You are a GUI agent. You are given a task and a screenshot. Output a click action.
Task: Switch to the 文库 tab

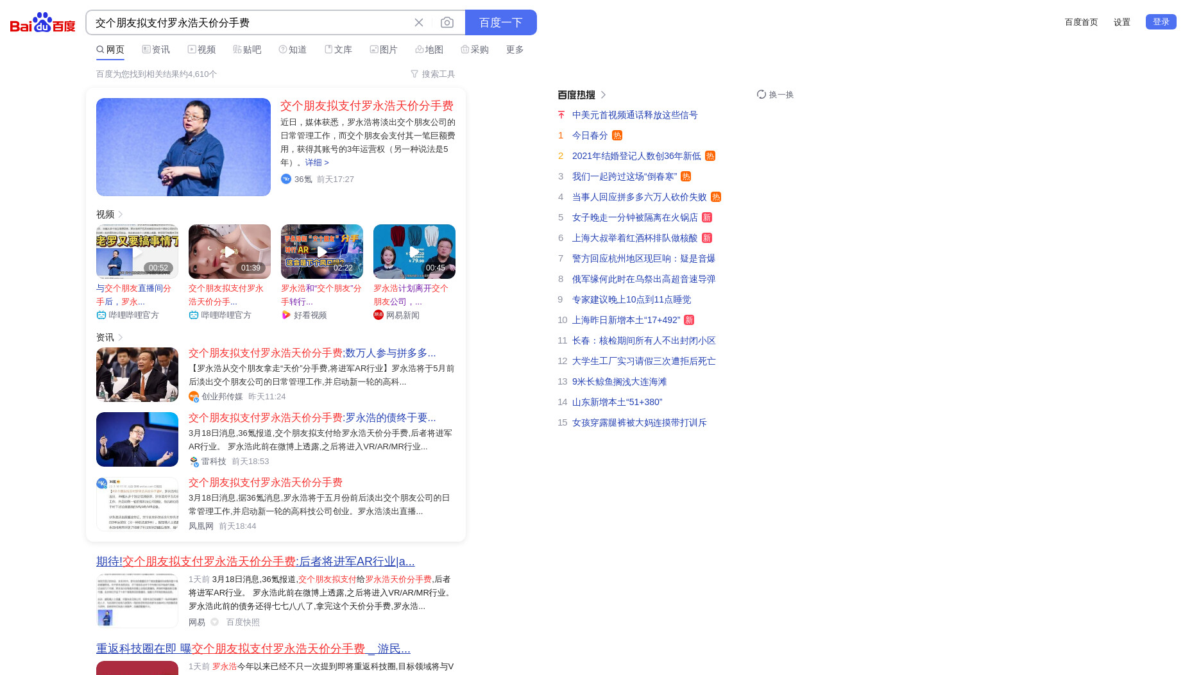coord(338,49)
